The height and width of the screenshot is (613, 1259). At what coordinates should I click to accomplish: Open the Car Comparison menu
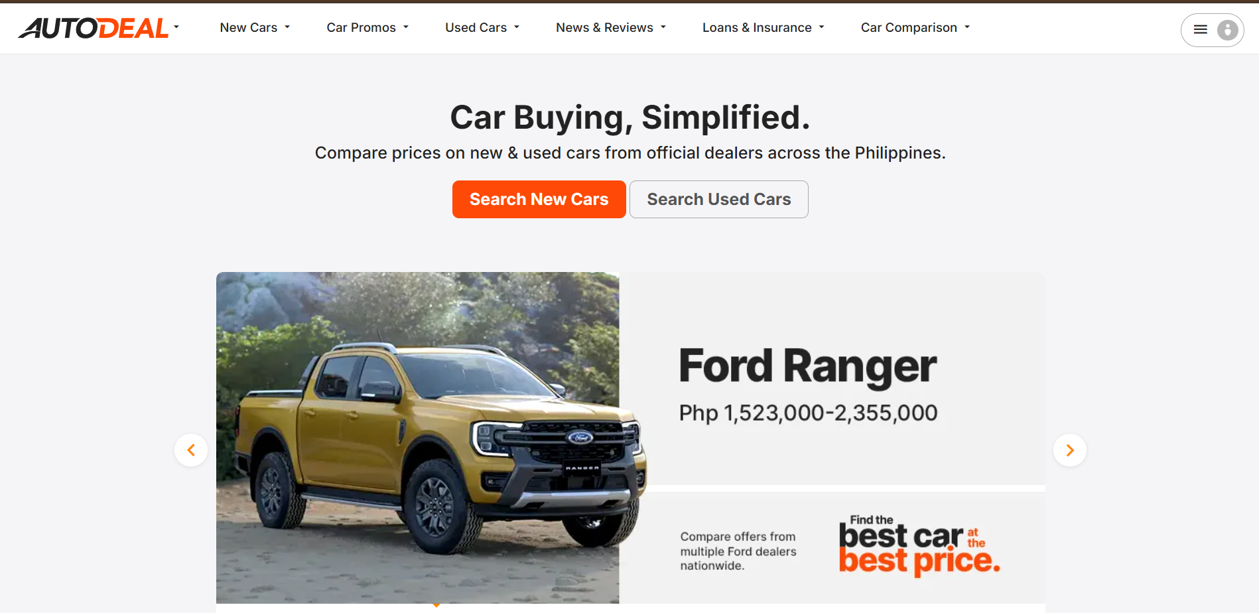pos(915,28)
